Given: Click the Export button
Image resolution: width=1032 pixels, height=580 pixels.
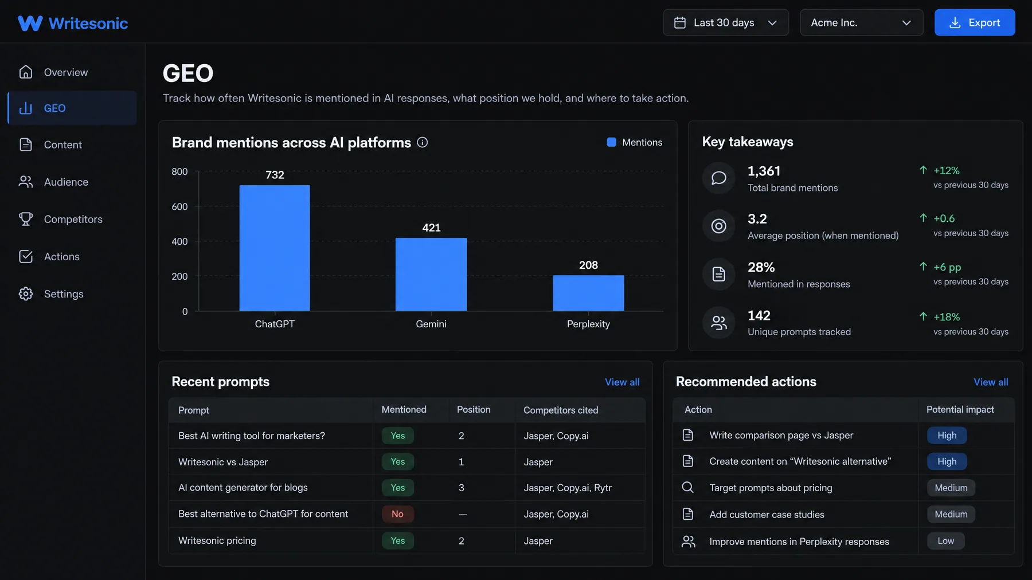Looking at the screenshot, I should click(975, 22).
